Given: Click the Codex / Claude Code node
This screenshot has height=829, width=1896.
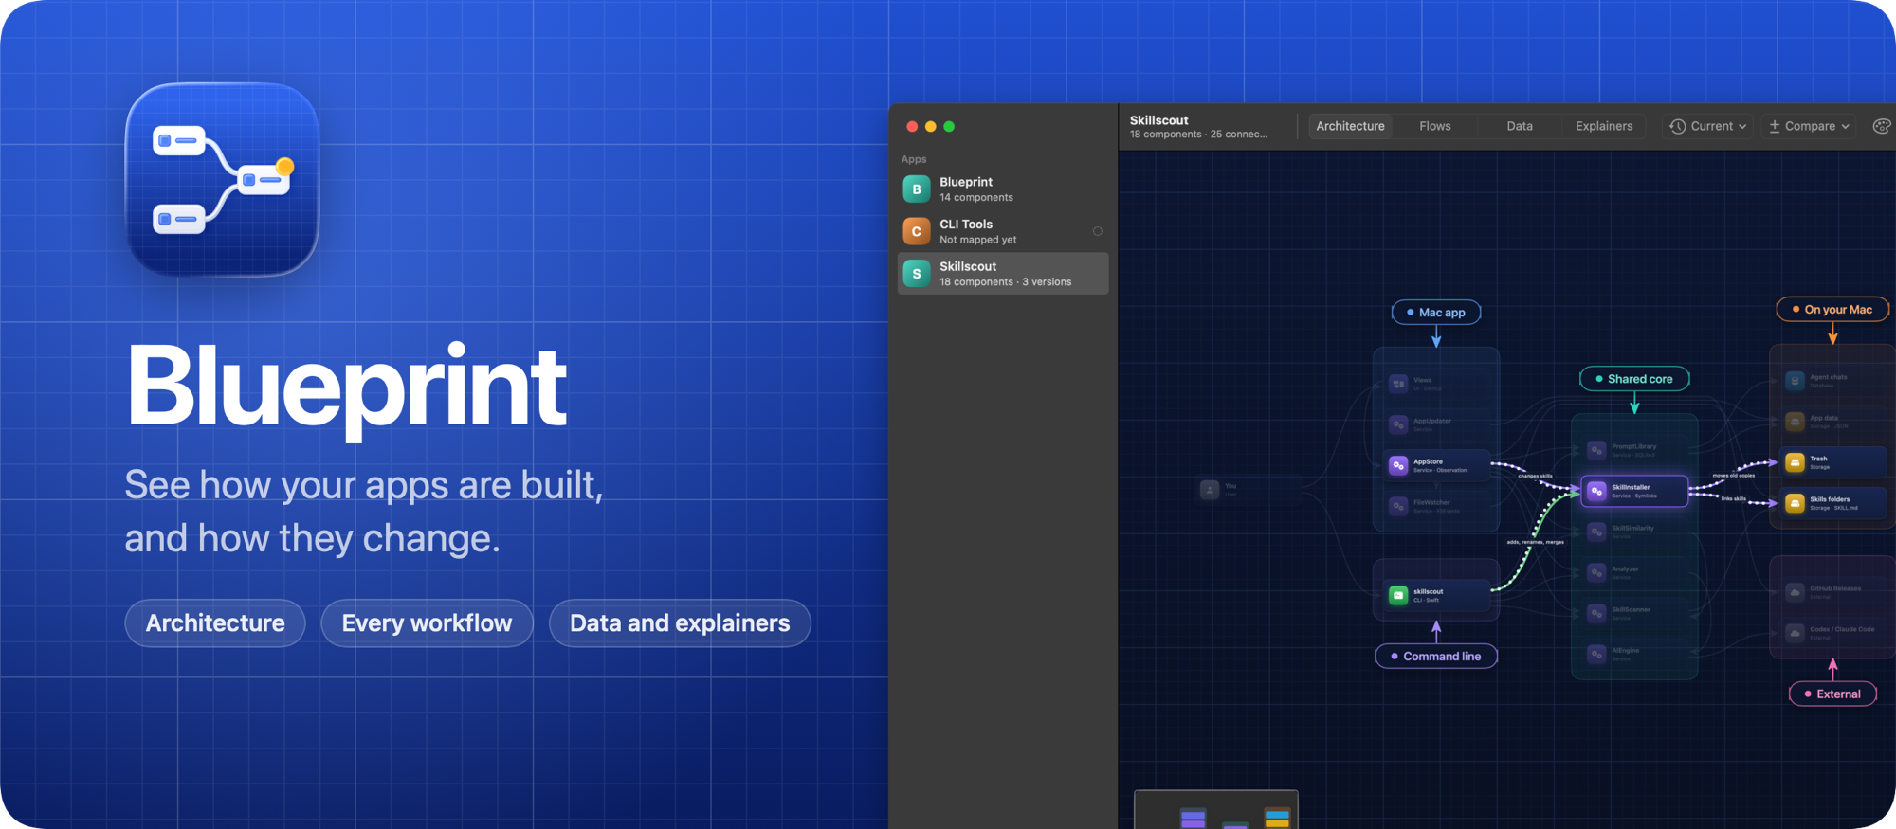Looking at the screenshot, I should click(1832, 633).
